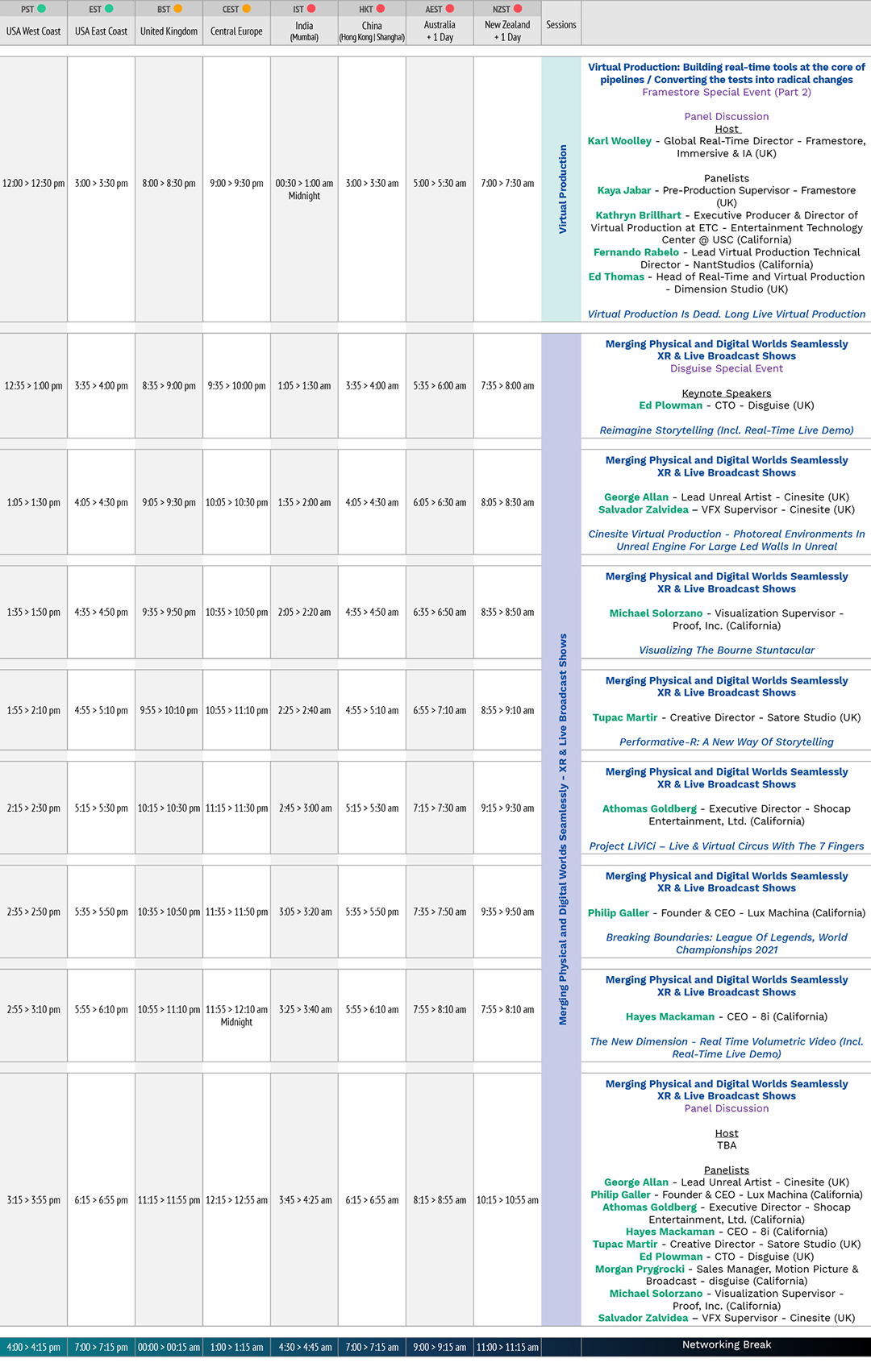Viewport: 871px width, 1367px height.
Task: Select the 3:15 > 3:55 pm PST cell
Action: point(34,1200)
